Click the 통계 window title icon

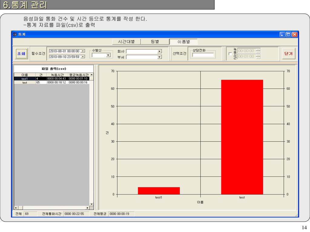point(15,34)
